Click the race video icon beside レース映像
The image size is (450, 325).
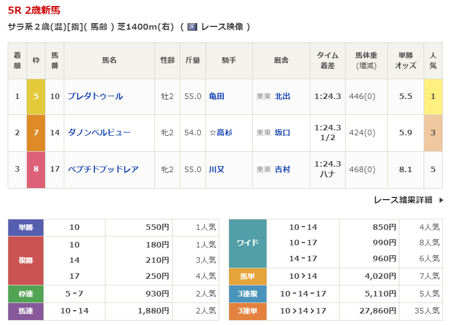click(x=192, y=26)
